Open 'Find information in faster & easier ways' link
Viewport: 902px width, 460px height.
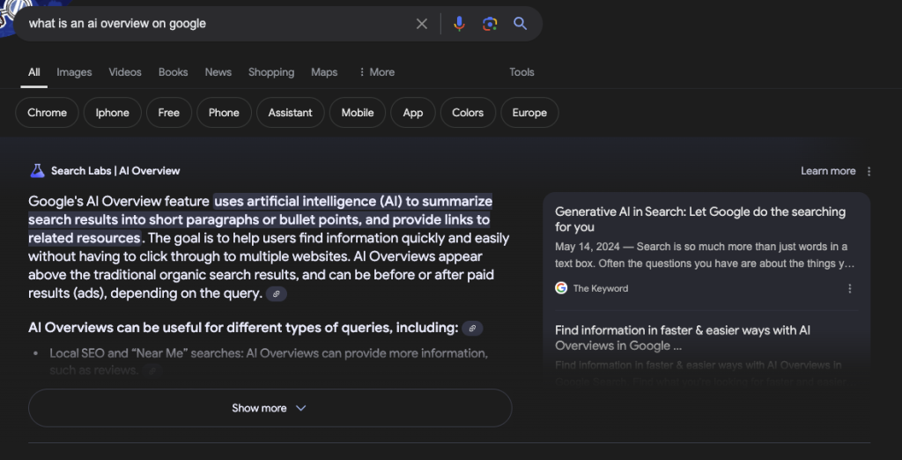coord(683,338)
